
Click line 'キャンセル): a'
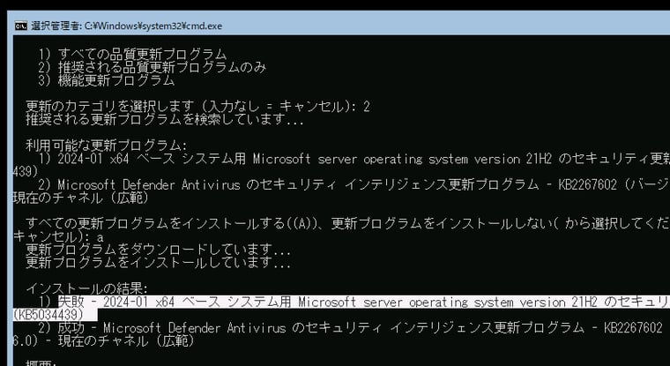pyautogui.click(x=58, y=236)
